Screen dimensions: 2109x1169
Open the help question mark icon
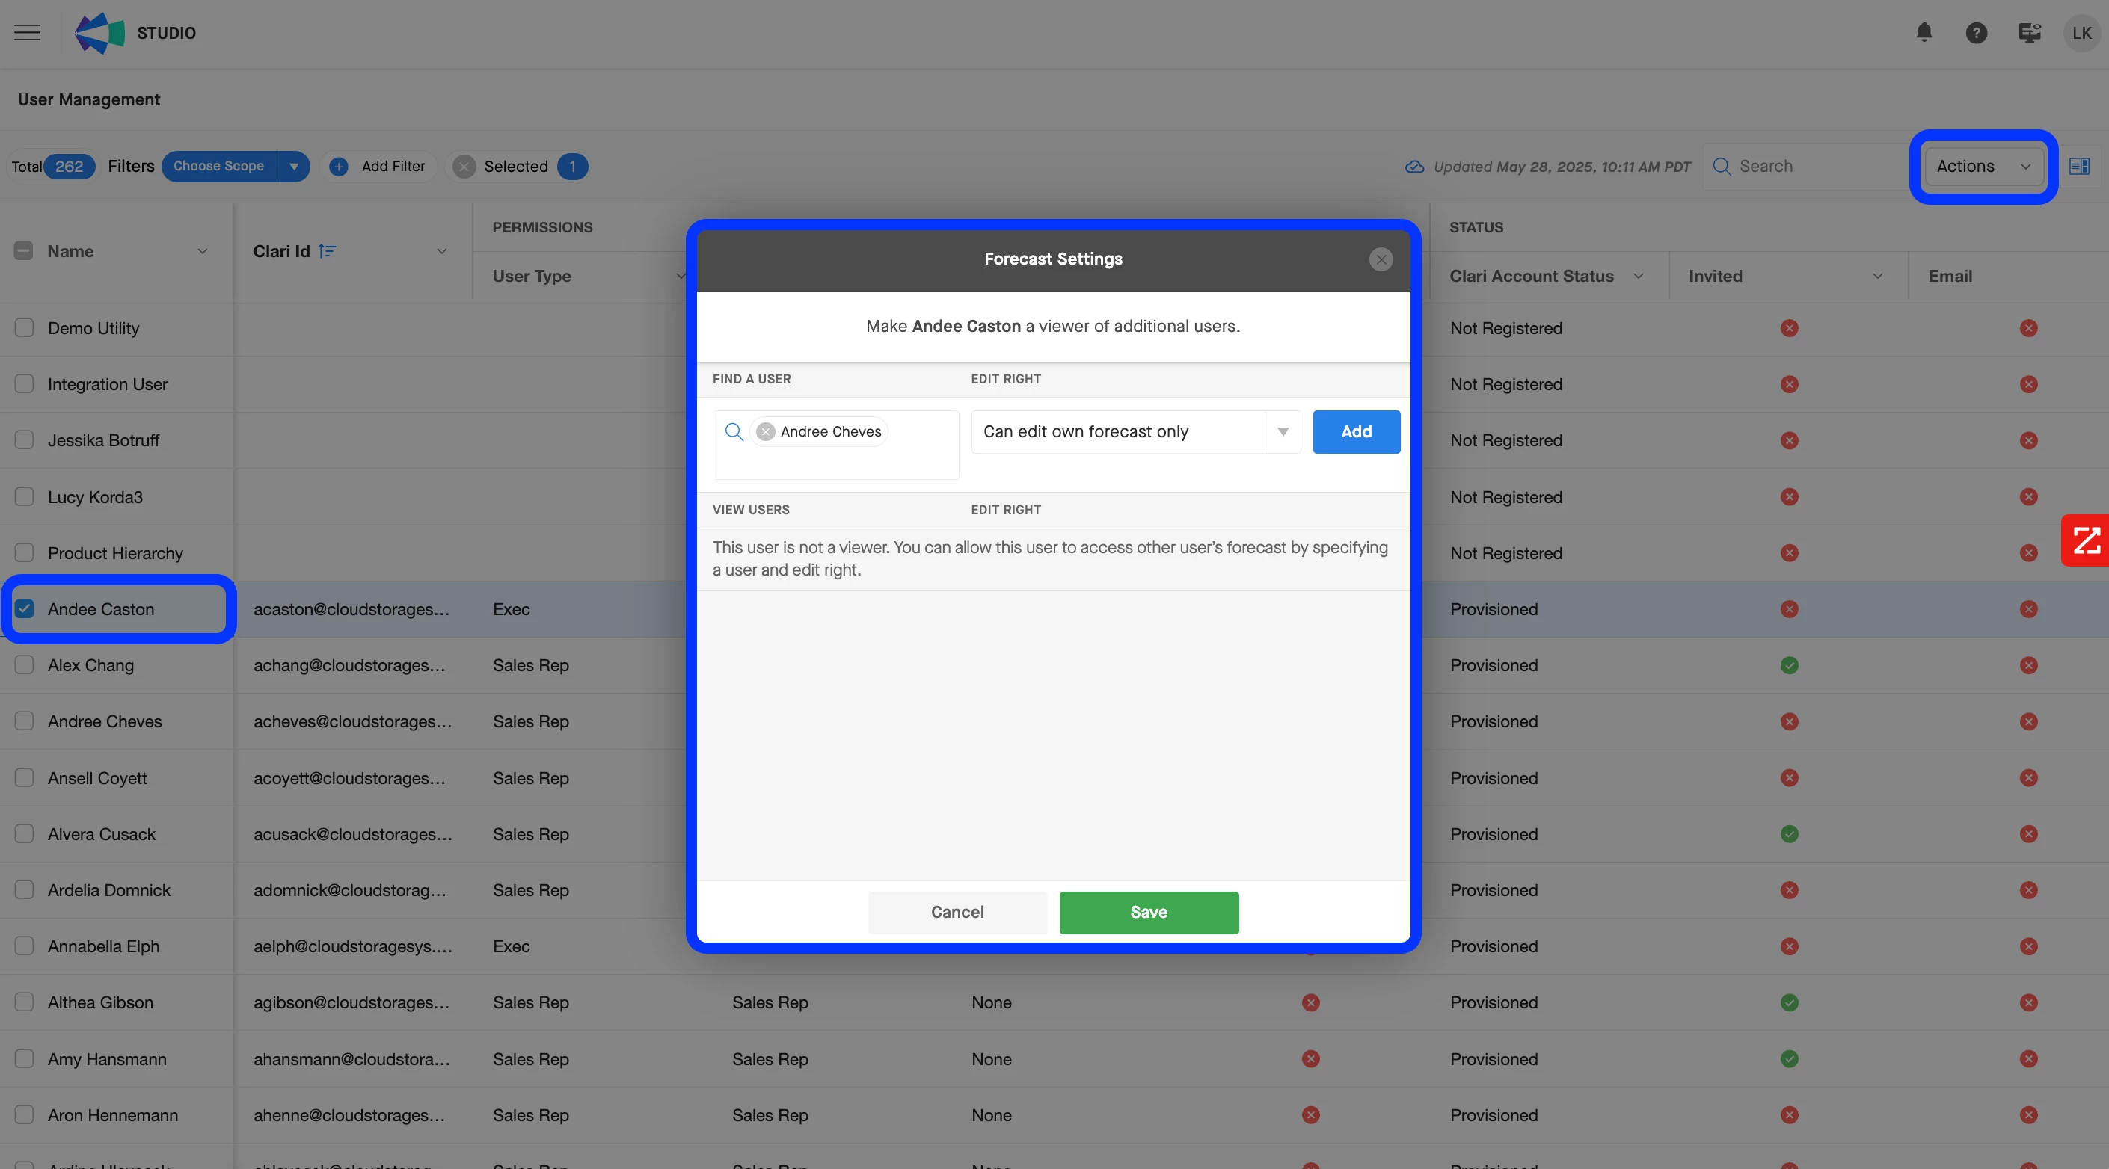click(1977, 33)
